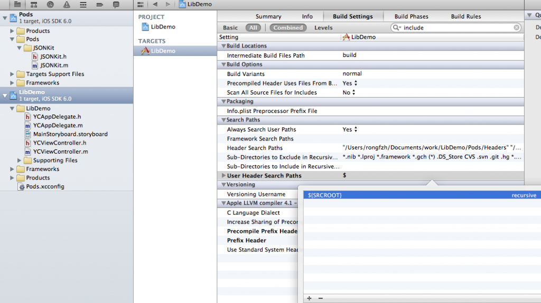Add a path with the plus button

tap(309, 298)
